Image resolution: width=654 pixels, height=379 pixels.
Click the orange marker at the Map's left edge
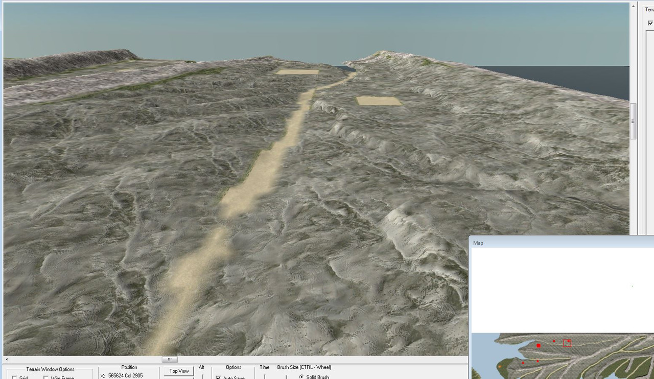tap(499, 366)
